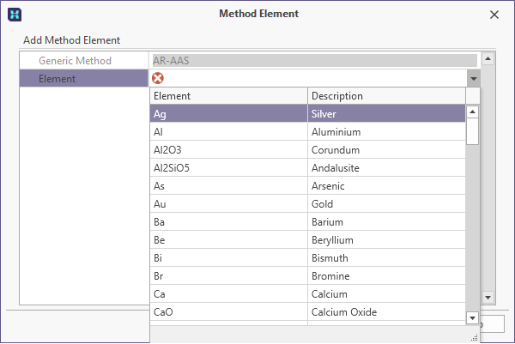
Task: Sort by the Description column header
Action: 386,96
